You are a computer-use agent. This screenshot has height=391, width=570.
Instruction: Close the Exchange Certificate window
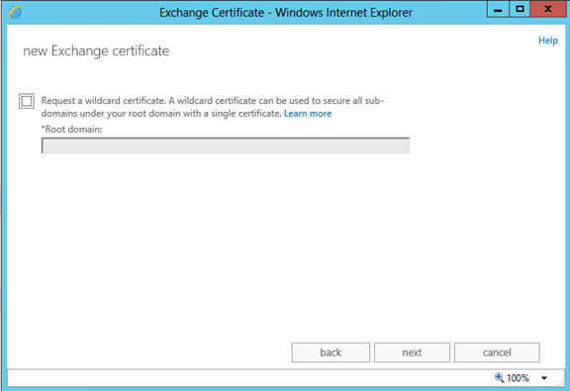(x=548, y=10)
